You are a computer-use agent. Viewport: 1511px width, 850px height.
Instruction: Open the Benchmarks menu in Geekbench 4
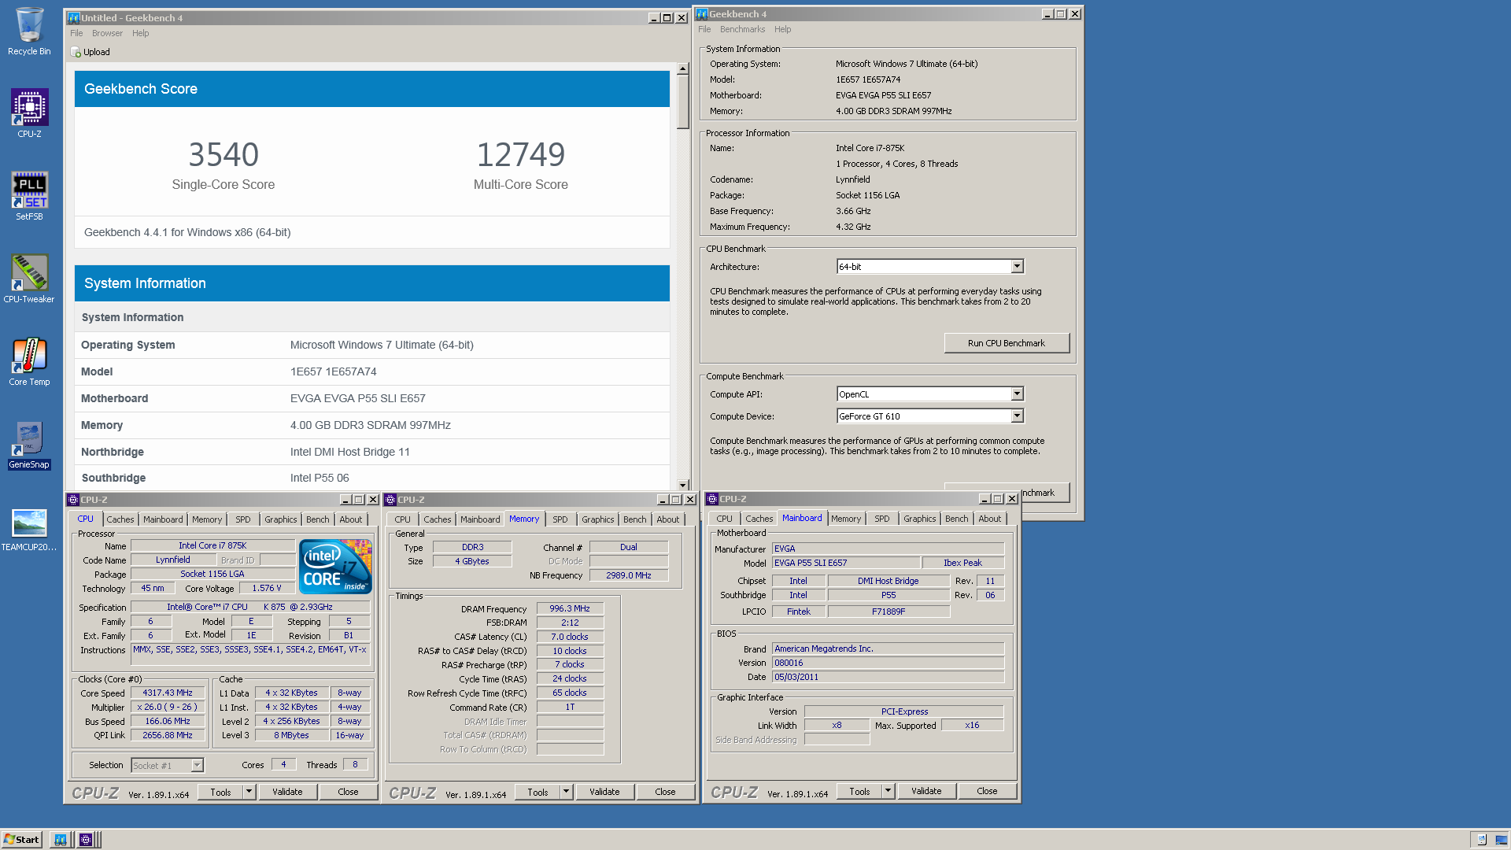(x=742, y=29)
